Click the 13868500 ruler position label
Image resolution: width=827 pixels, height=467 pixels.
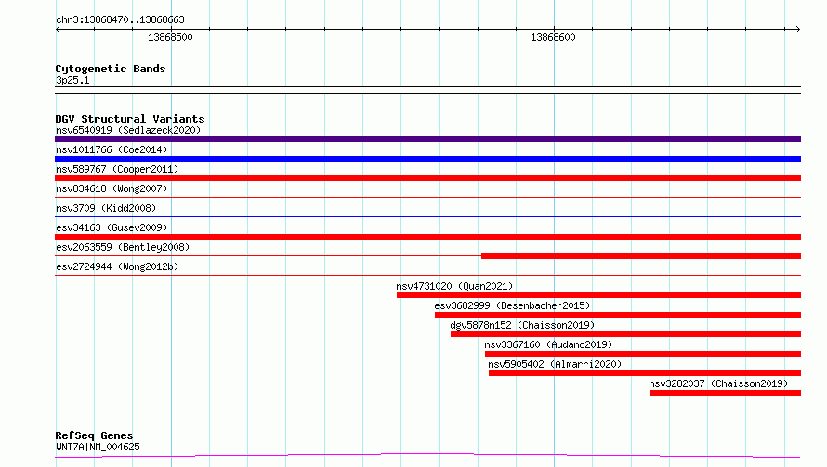pyautogui.click(x=170, y=37)
